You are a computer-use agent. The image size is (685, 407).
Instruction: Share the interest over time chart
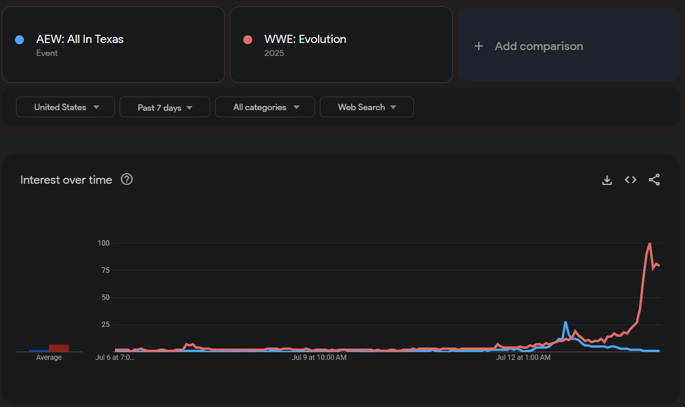[654, 180]
